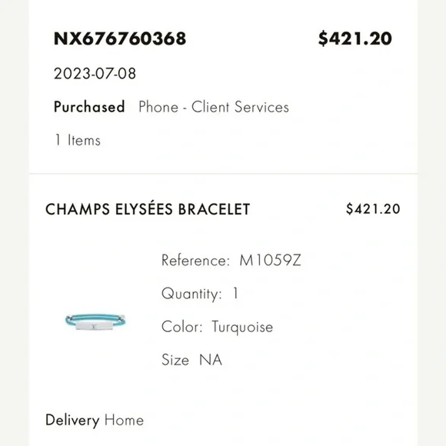The height and width of the screenshot is (446, 446).
Task: Open the bracelet product thumbnail image
Action: (x=95, y=322)
